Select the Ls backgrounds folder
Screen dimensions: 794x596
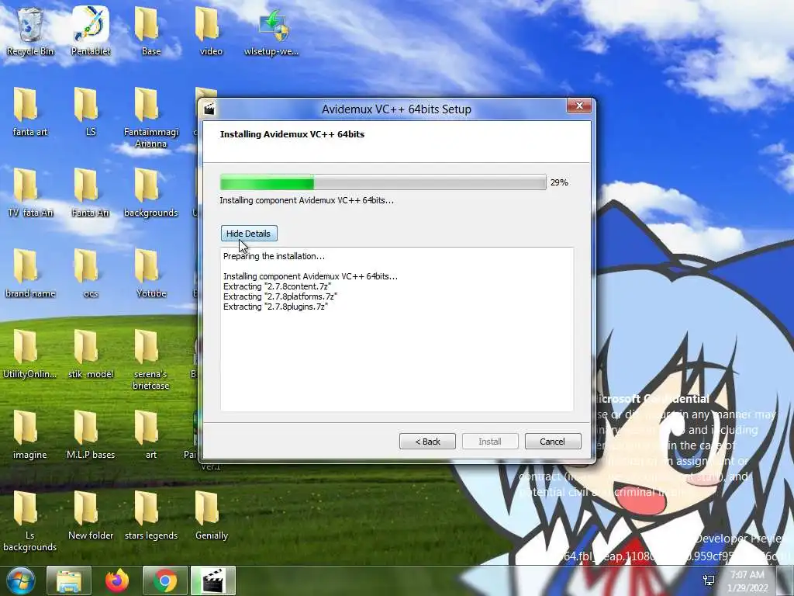coord(30,521)
